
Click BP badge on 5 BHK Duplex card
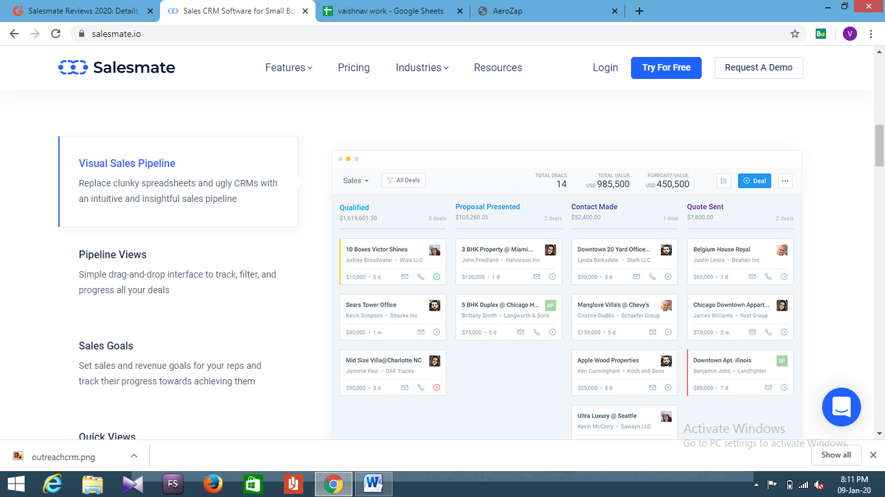point(550,305)
